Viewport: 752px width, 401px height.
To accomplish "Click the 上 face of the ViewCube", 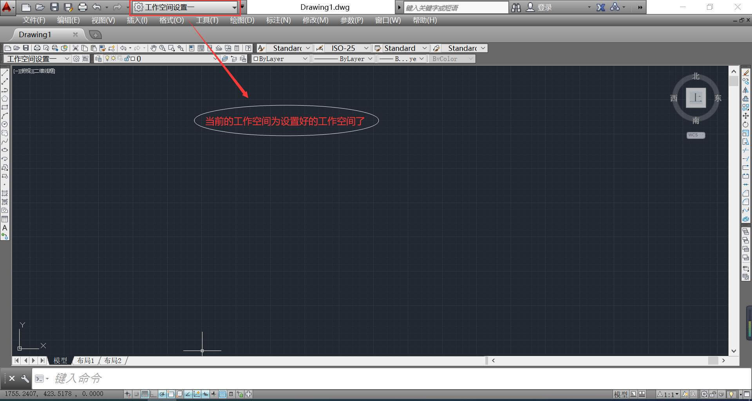I will [696, 97].
